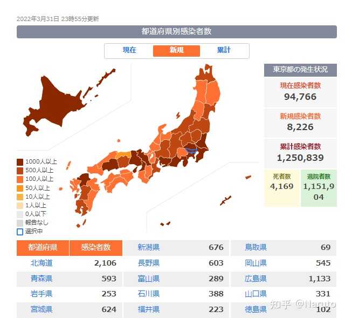Open the 長野県 link

[149, 263]
